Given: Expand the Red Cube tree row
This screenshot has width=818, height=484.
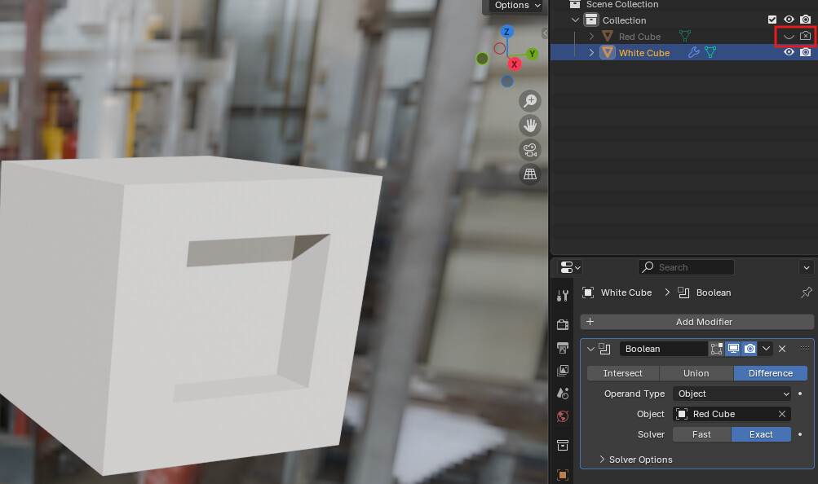Looking at the screenshot, I should [591, 37].
